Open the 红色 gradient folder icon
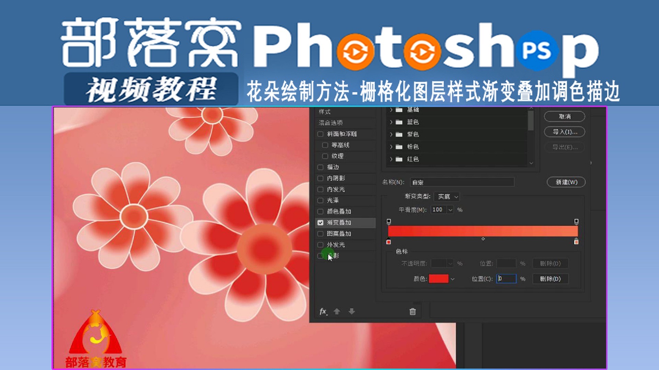This screenshot has height=370, width=659. pyautogui.click(x=399, y=159)
